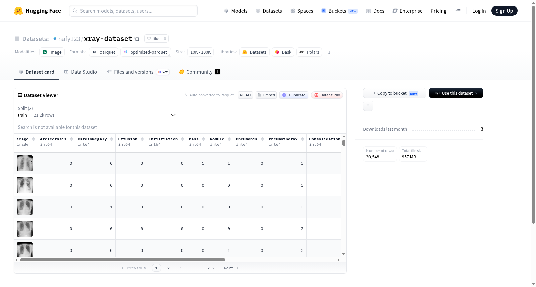Click the Duplicate button
This screenshot has height=287, width=536.
click(x=293, y=95)
